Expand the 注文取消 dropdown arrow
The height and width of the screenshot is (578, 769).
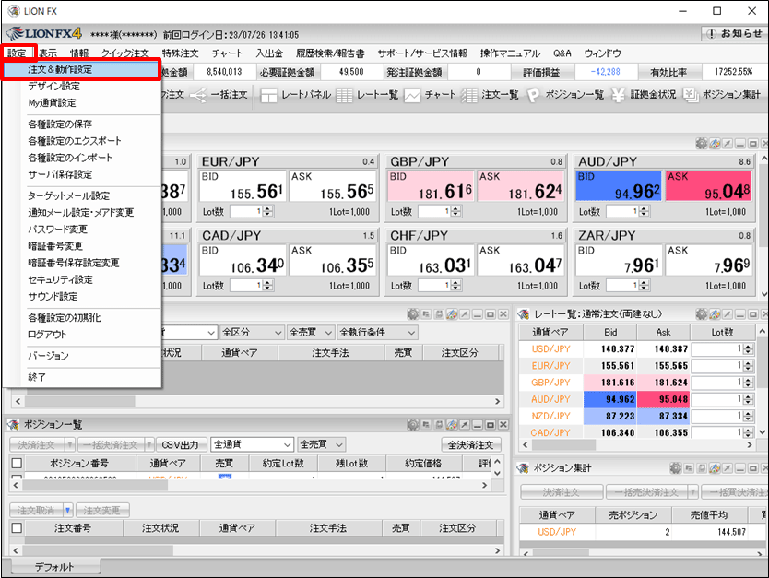[x=67, y=511]
